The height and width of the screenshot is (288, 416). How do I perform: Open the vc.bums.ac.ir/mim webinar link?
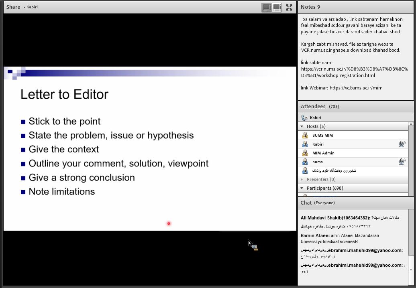pyautogui.click(x=356, y=88)
